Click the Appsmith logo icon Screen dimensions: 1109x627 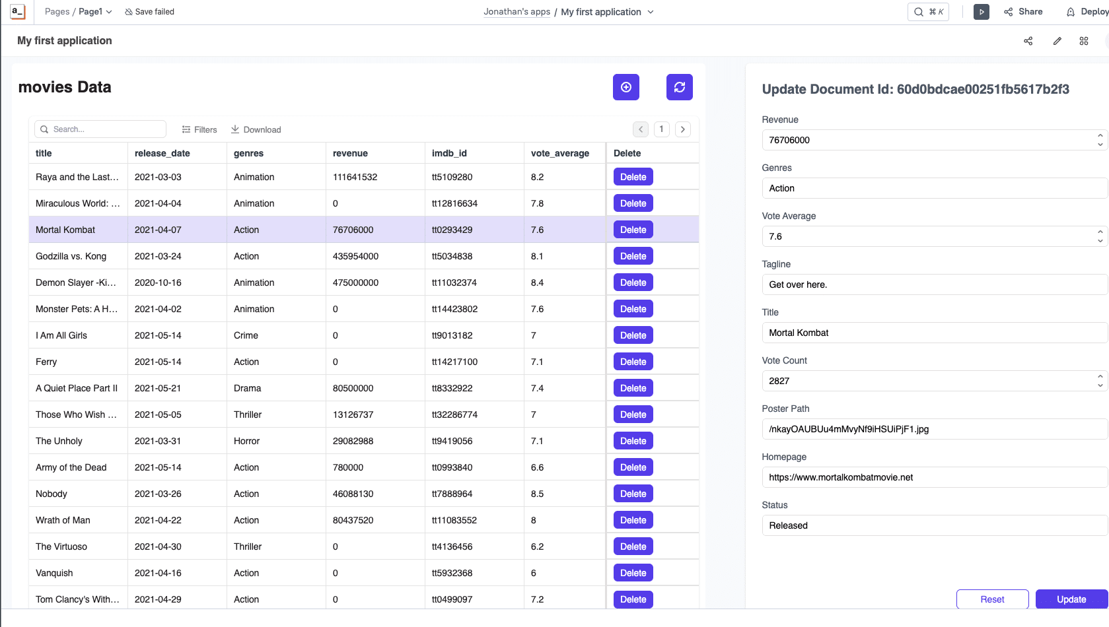(x=18, y=11)
